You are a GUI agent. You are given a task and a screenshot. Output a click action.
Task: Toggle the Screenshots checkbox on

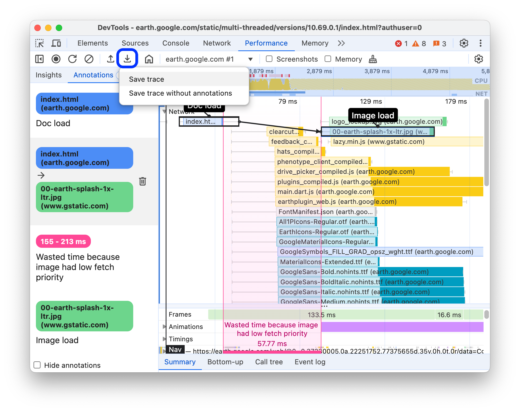[x=268, y=59]
